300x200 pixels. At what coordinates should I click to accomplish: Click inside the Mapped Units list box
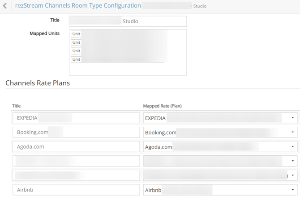click(128, 52)
